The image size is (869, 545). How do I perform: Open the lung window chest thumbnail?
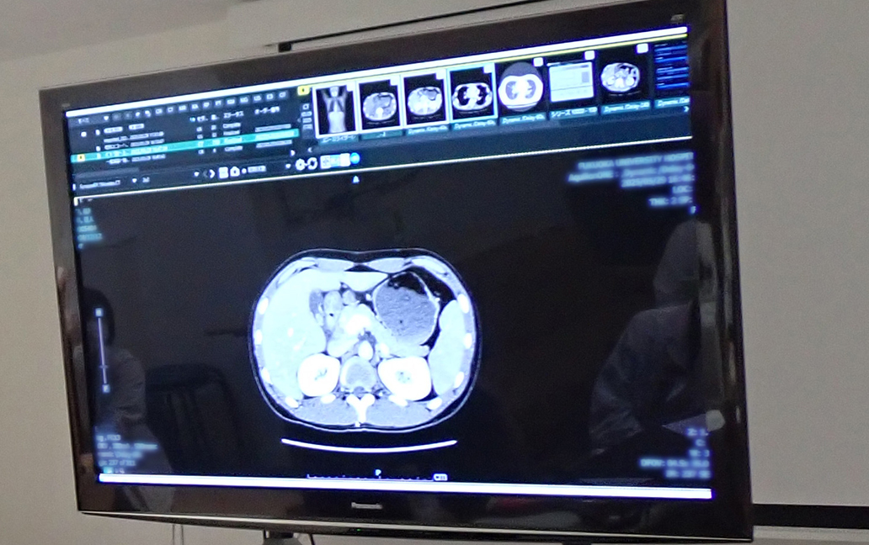pos(471,93)
